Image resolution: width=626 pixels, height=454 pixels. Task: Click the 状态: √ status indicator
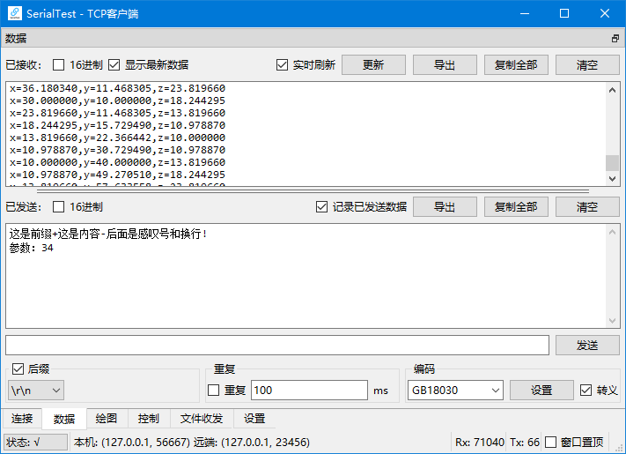(x=35, y=442)
